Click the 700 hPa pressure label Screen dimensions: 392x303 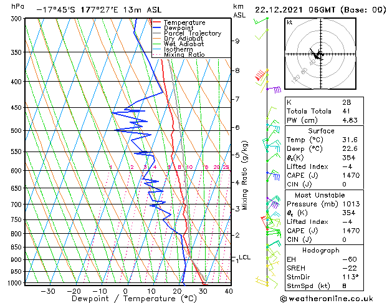pyautogui.click(x=17, y=204)
